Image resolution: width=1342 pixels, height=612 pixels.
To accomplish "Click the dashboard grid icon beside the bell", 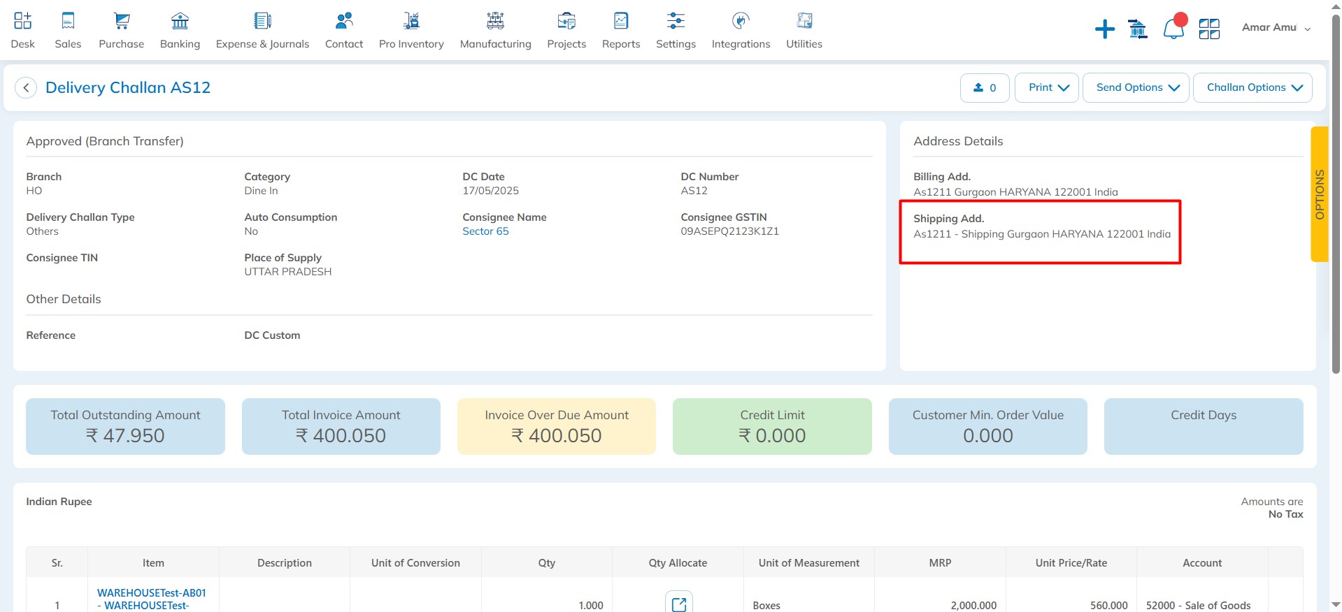I will pyautogui.click(x=1209, y=29).
